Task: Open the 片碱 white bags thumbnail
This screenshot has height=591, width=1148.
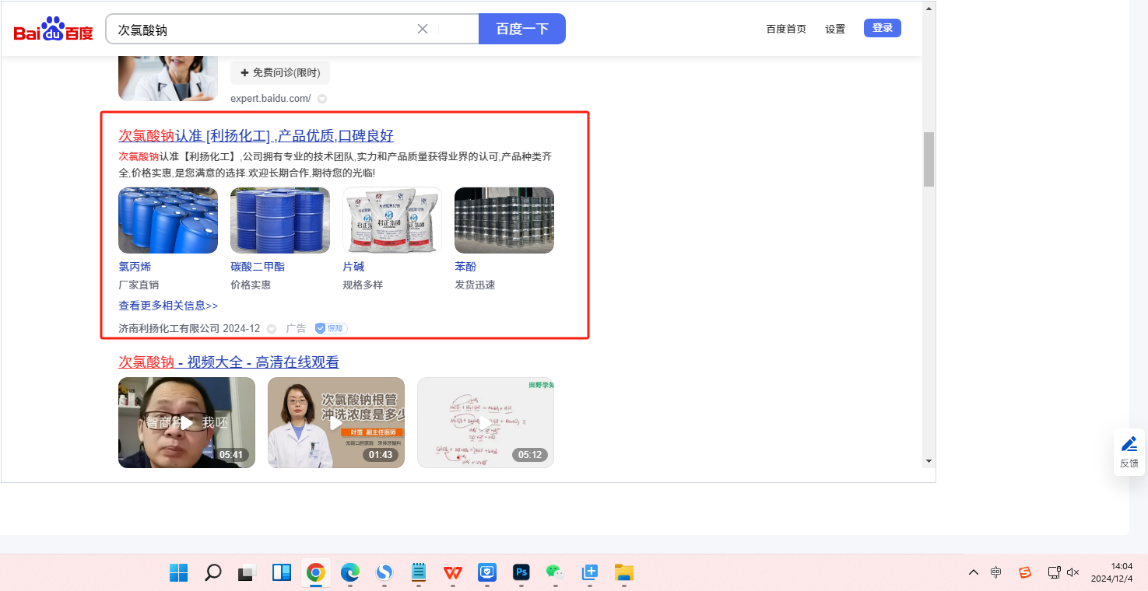Action: point(392,220)
